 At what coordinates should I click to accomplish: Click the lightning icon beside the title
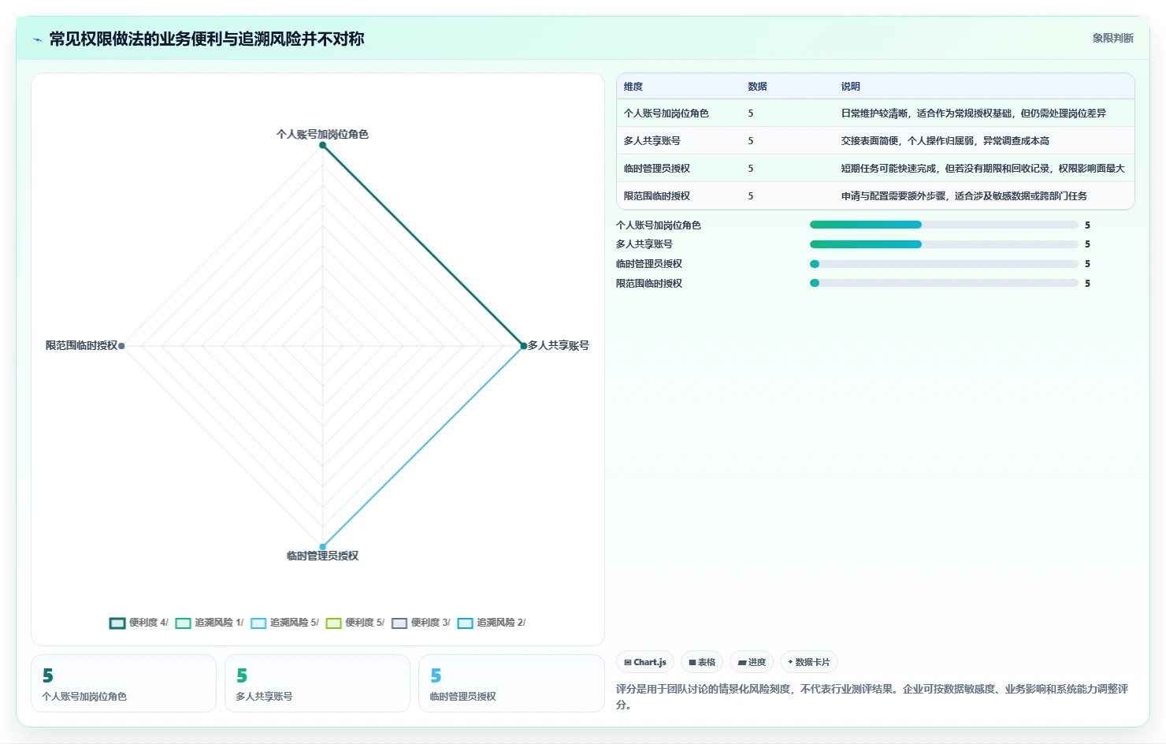click(x=37, y=39)
